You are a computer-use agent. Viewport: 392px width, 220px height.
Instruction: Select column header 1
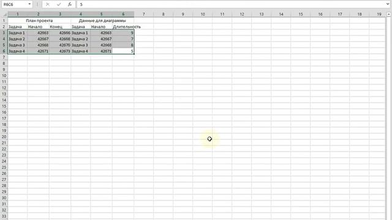(x=18, y=14)
